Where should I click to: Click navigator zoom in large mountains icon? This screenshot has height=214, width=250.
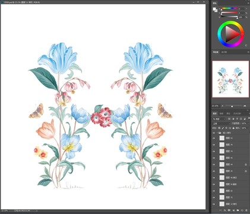tap(245, 106)
